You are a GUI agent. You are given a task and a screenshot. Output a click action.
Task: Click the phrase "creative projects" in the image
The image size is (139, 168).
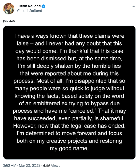point(67,141)
